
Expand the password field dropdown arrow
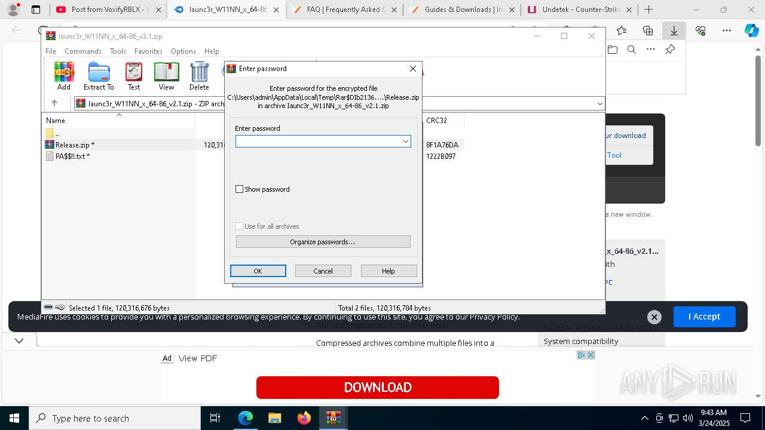click(x=406, y=141)
